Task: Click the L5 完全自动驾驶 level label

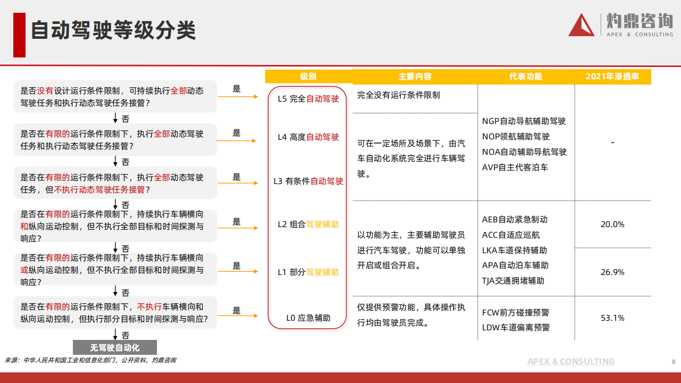Action: (308, 99)
